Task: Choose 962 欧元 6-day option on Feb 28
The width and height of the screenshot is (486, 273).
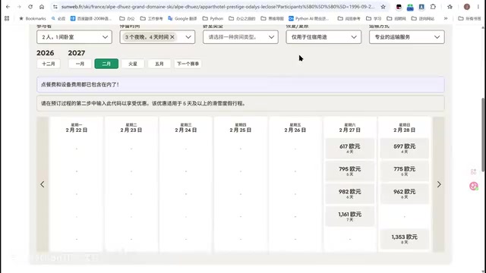Action: (405, 193)
